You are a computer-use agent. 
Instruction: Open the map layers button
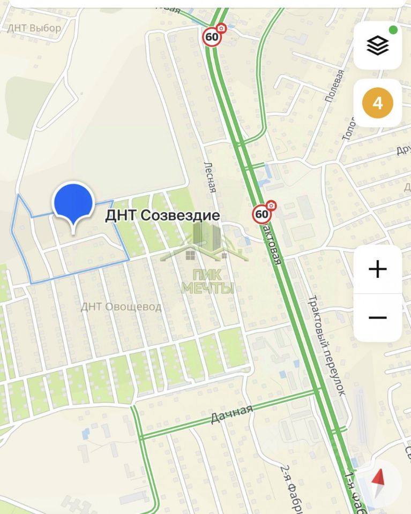tap(378, 45)
